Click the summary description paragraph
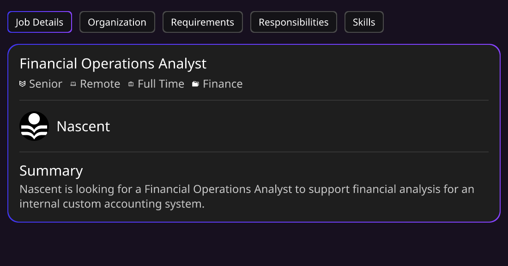Screen dimensions: 508x266 click(x=247, y=196)
